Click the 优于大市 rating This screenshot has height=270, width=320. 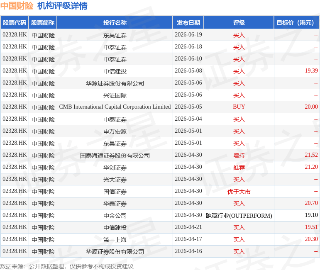click(239, 192)
